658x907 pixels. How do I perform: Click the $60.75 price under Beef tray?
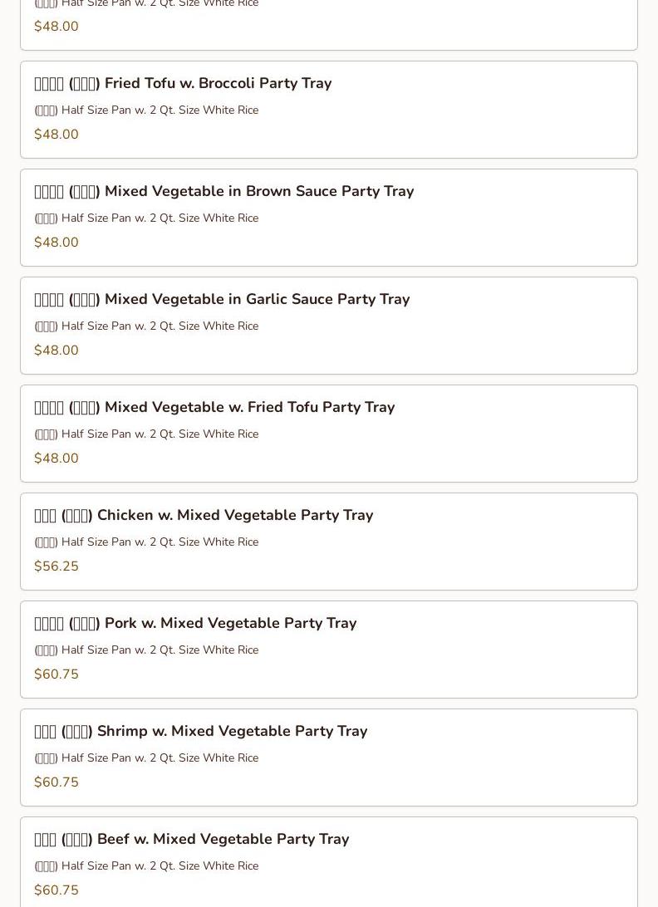coord(56,890)
